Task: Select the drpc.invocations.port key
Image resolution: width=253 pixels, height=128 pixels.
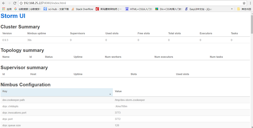Action: (x=14, y=113)
